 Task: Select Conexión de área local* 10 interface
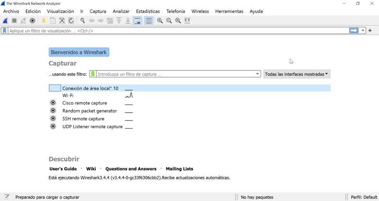pyautogui.click(x=189, y=88)
